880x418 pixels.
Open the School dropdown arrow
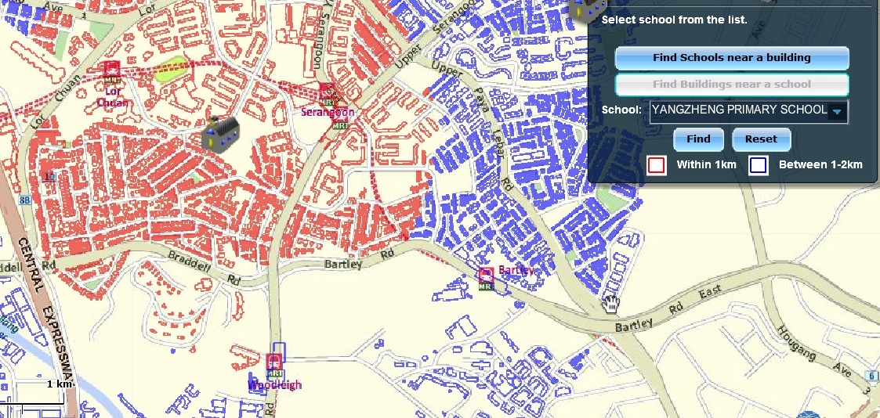point(837,111)
